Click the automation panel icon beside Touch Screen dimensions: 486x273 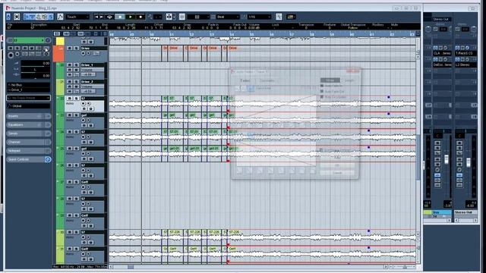pos(61,17)
